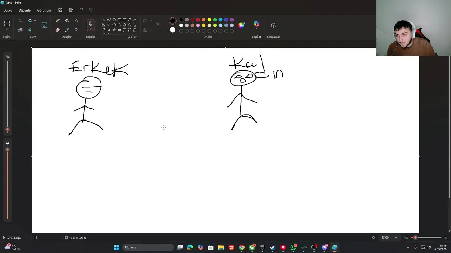The height and width of the screenshot is (253, 451).
Task: Open WhatsApp from the taskbar
Action: (293, 247)
